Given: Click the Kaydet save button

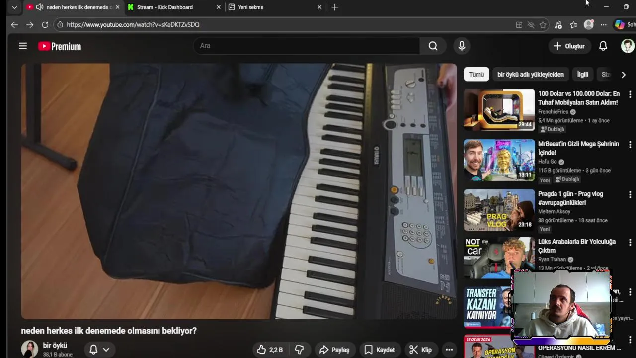Looking at the screenshot, I should (x=380, y=350).
